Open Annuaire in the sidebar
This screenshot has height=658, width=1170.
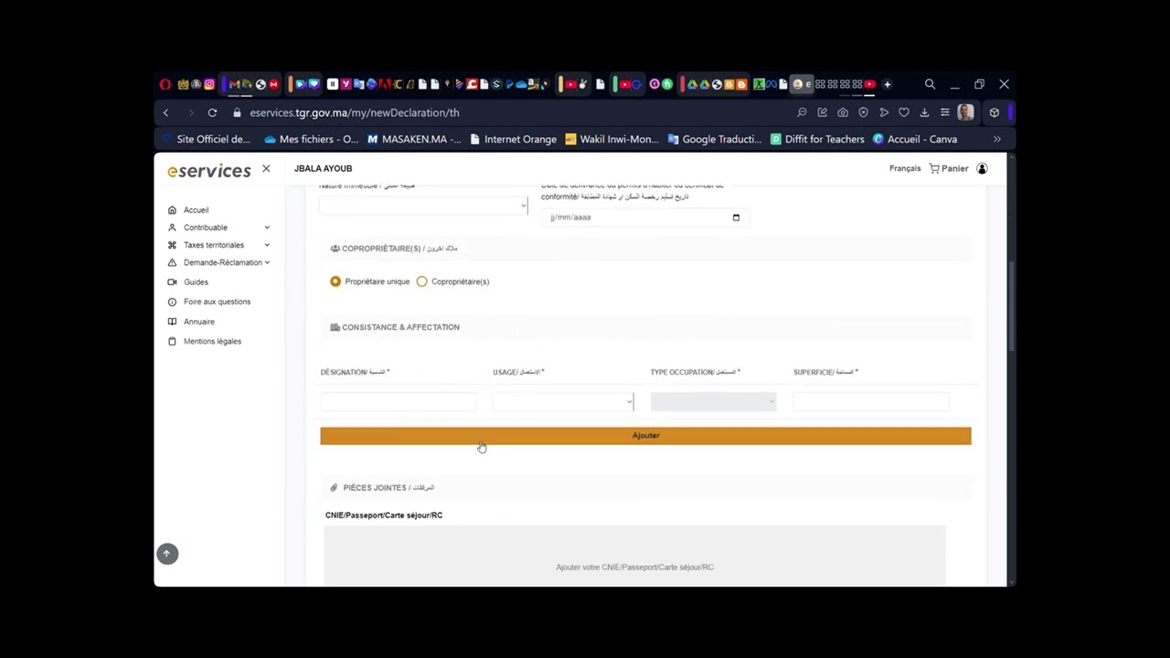click(199, 322)
